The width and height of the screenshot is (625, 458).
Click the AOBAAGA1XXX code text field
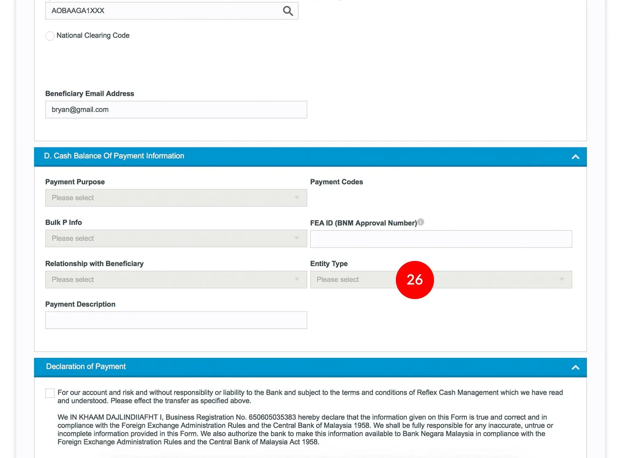click(x=163, y=11)
